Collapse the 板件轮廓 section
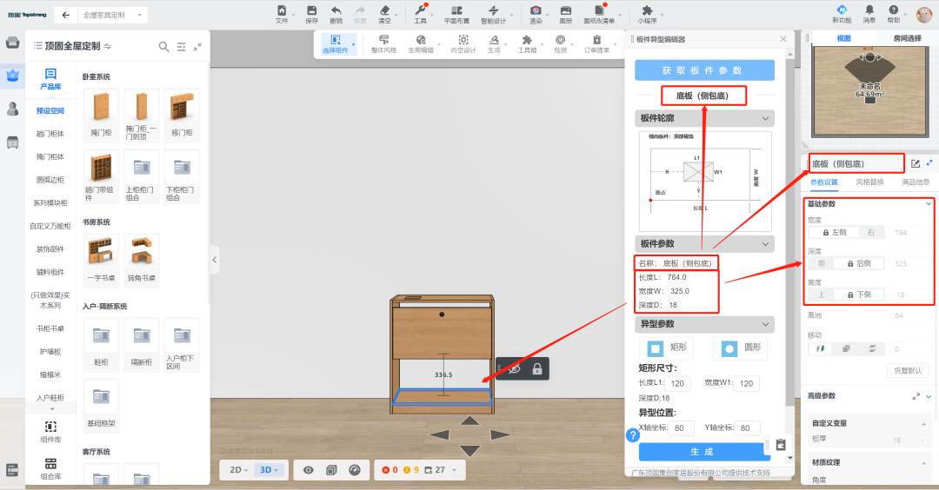The height and width of the screenshot is (490, 939). tap(765, 118)
